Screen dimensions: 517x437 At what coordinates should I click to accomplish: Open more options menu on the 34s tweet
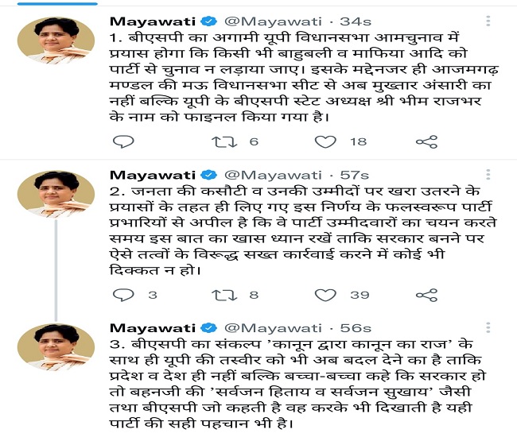(x=488, y=21)
